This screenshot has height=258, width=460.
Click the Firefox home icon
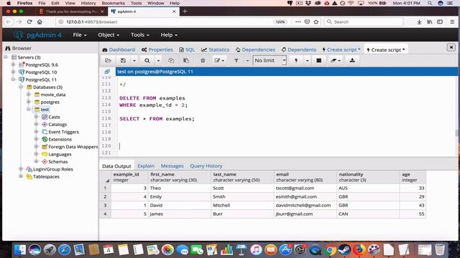click(x=40, y=21)
